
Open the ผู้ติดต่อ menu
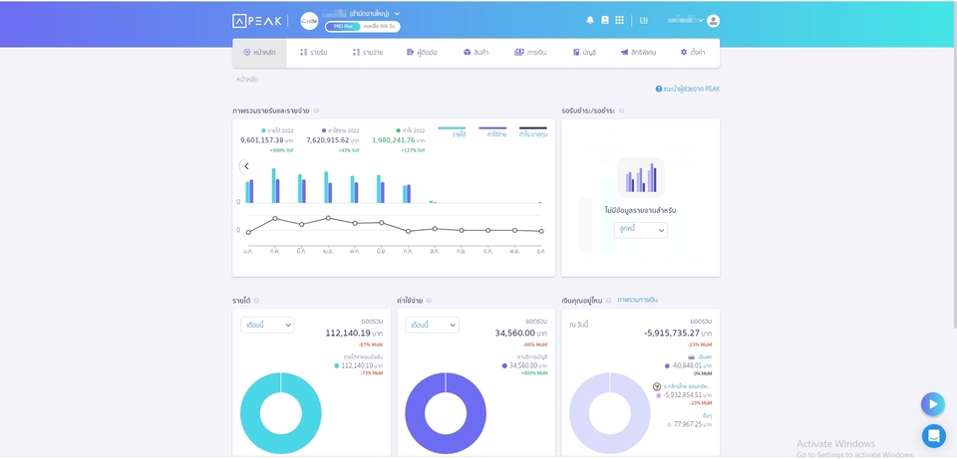(x=422, y=53)
